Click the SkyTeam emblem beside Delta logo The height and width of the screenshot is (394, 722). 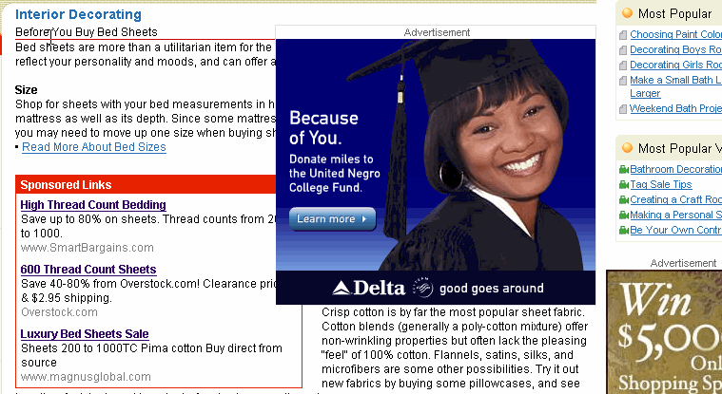click(422, 288)
